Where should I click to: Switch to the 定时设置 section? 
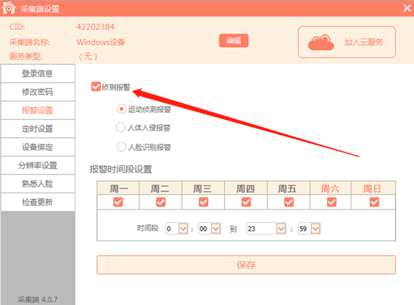click(x=37, y=128)
